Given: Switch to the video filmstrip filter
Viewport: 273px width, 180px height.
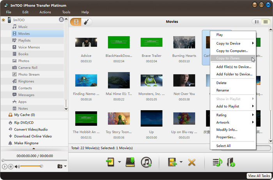Looking at the screenshot, I should point(76,22).
